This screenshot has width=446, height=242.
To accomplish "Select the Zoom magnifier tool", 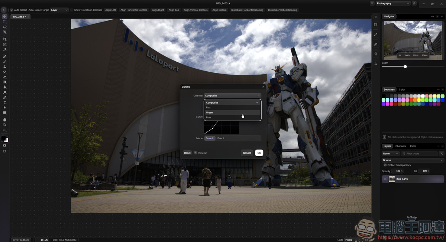I will (5, 125).
